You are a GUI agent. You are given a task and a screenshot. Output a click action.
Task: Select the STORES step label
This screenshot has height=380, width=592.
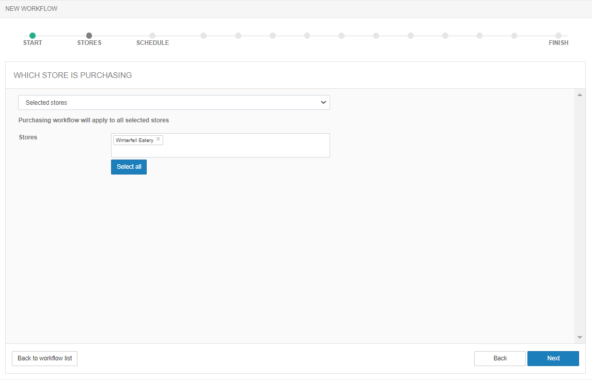(89, 43)
